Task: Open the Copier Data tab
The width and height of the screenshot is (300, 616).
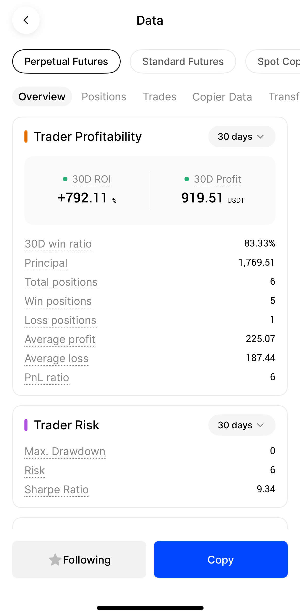Action: 222,97
